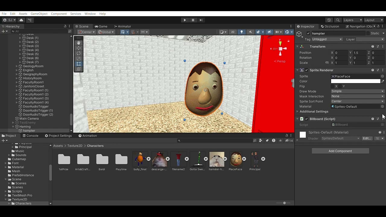The height and width of the screenshot is (217, 386).
Task: Toggle the Static checkbox
Action: click(368, 33)
